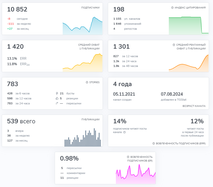Click the info icon beside ВОВЛЕЧЕННОСТЬ ПОДПИСЧИКОВ (ER)
Viewport: 213px width, 187px height.
click(128, 157)
